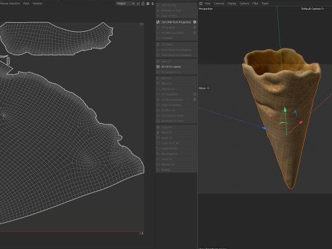The image size is (332, 249).
Task: Open UV Rectangularize options gear
Action: coord(195,100)
